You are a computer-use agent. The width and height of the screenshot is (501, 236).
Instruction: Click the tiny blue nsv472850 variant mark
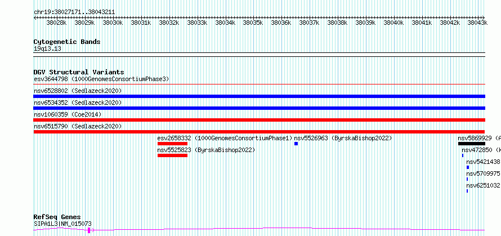coord(462,155)
